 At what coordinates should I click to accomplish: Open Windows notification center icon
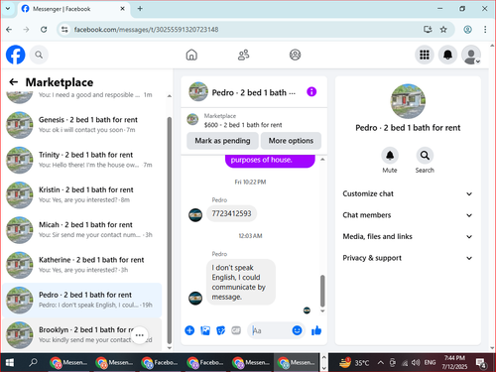(x=480, y=363)
